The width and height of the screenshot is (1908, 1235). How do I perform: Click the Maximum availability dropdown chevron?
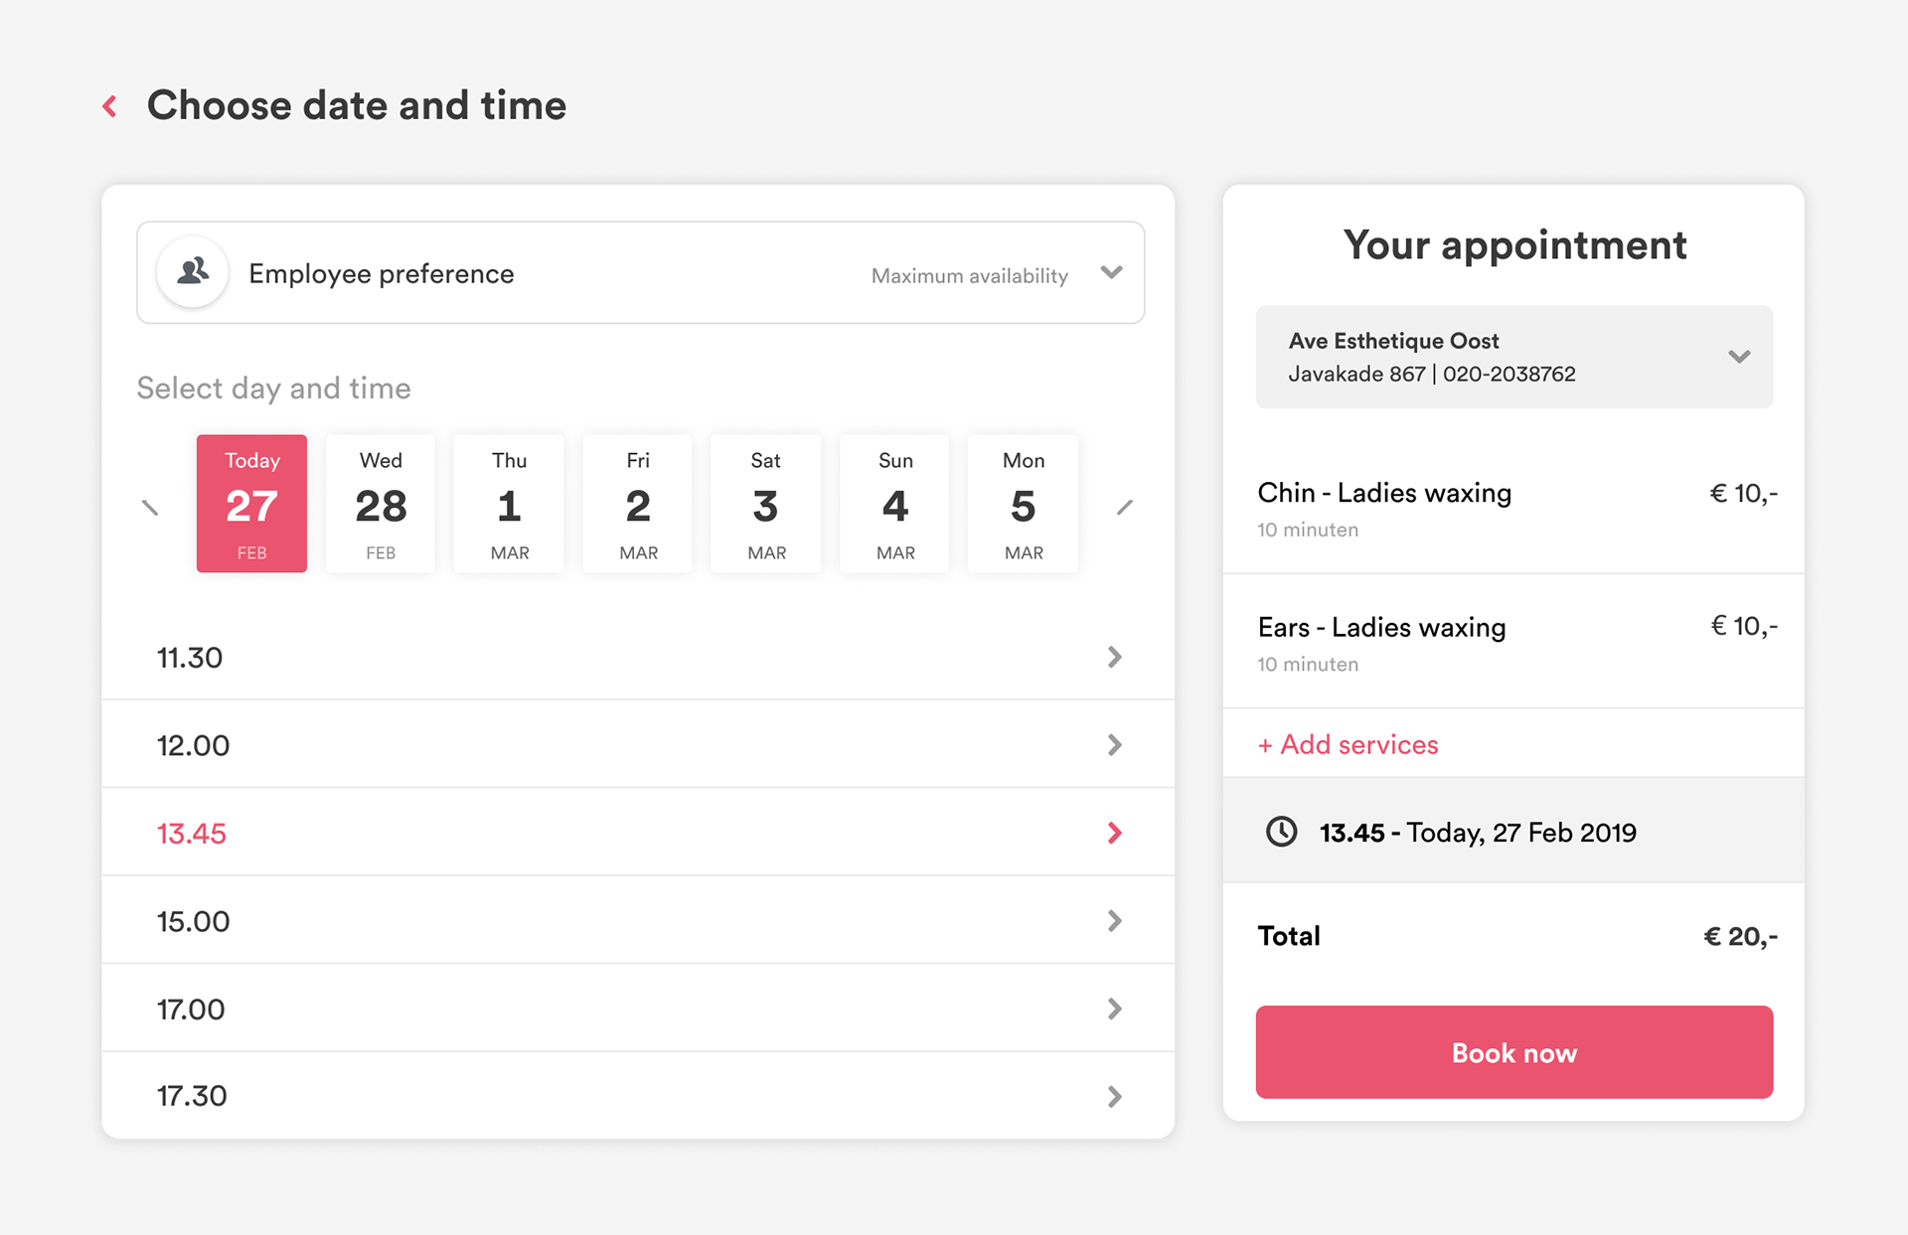[1112, 272]
